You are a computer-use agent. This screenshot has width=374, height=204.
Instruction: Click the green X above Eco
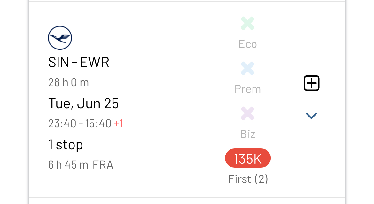point(248,23)
